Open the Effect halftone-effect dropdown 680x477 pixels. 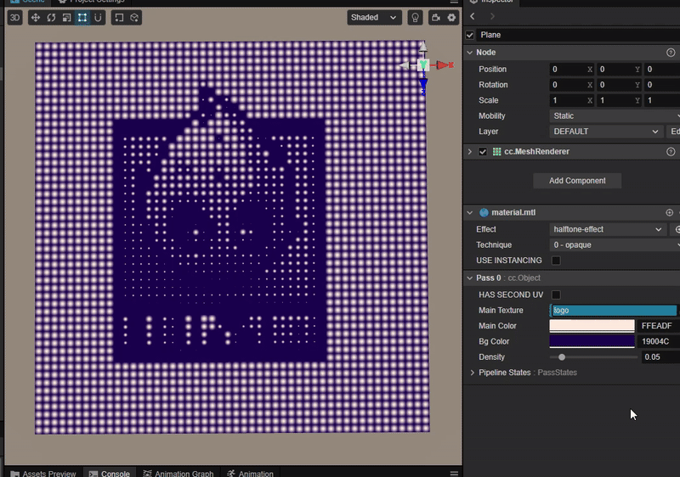[607, 229]
